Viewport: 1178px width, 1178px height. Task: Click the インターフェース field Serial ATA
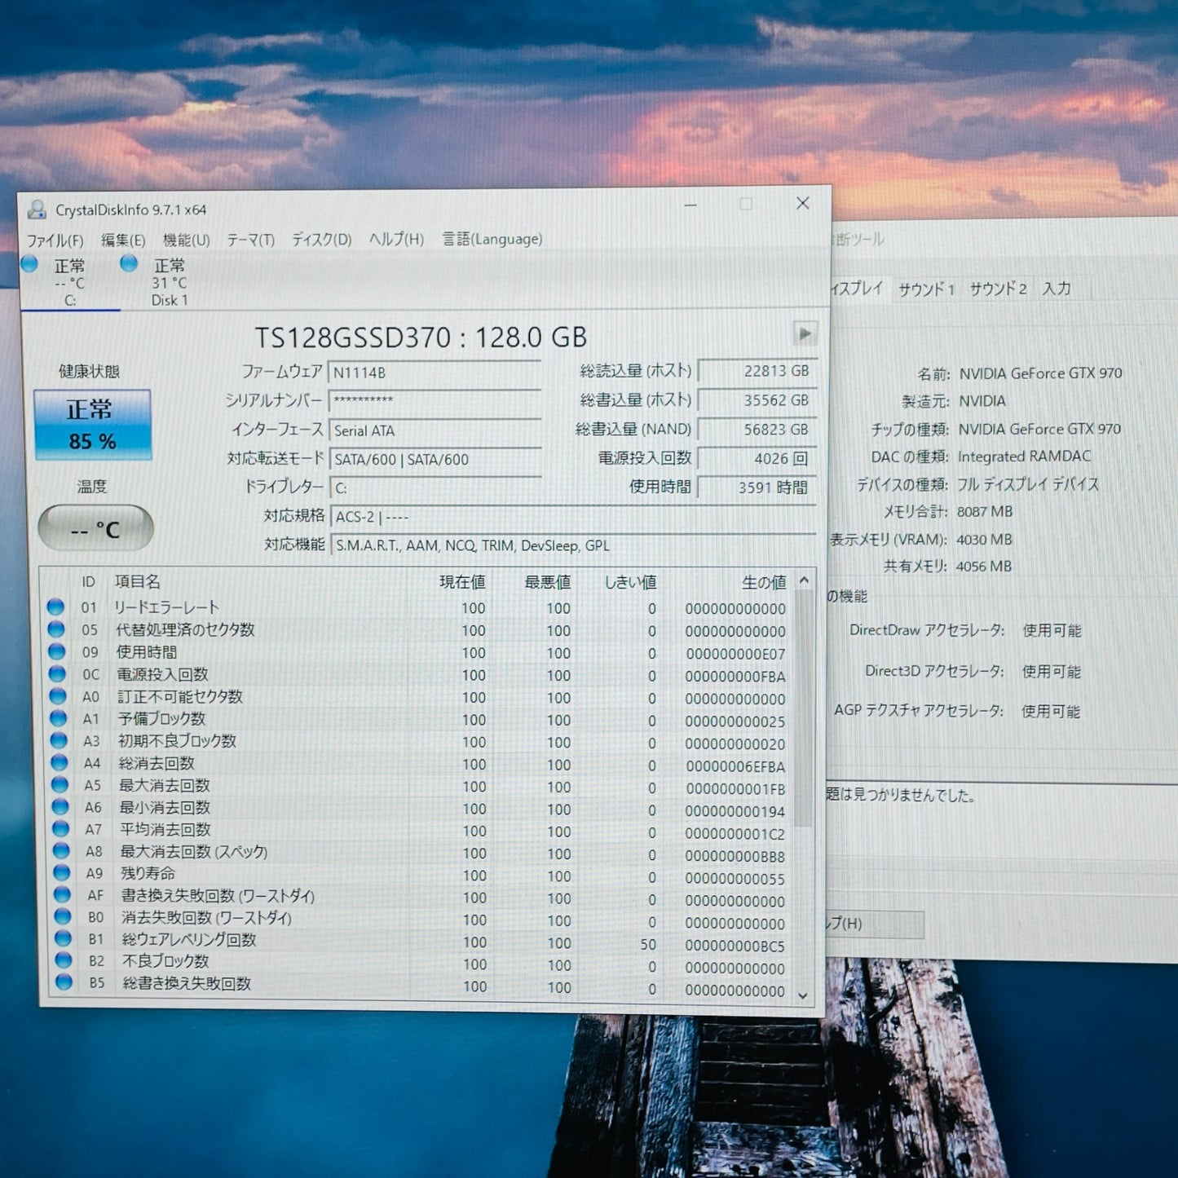(435, 430)
